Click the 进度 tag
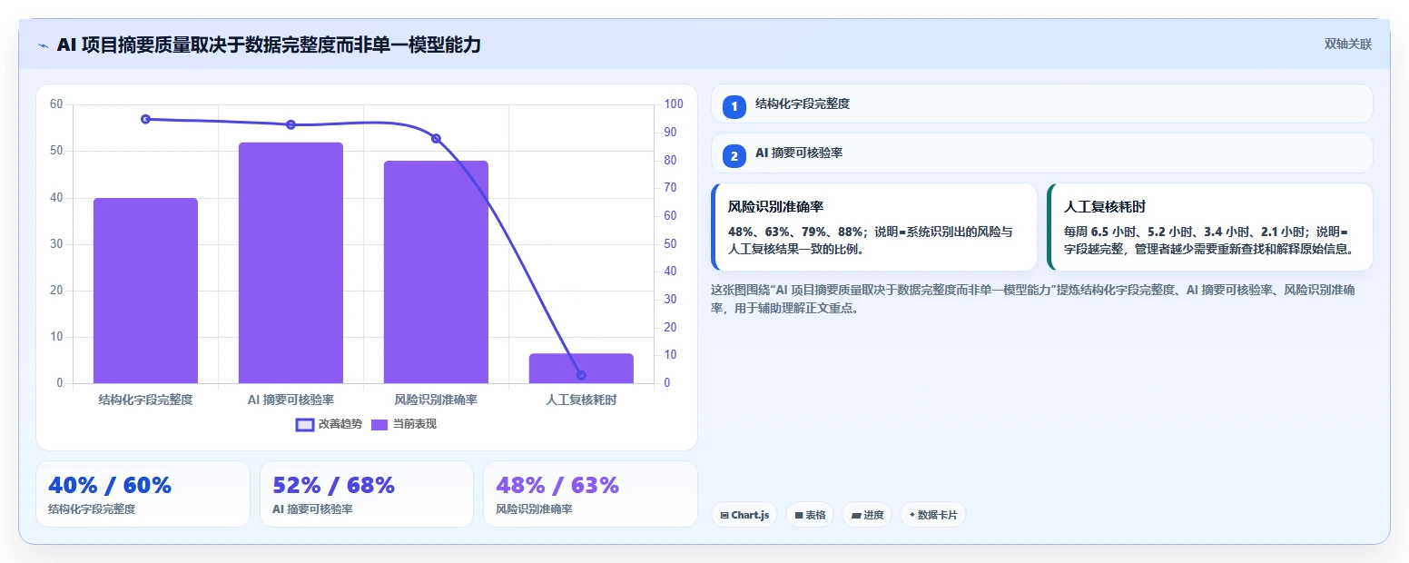Viewport: 1409px width, 563px height. pos(867,515)
